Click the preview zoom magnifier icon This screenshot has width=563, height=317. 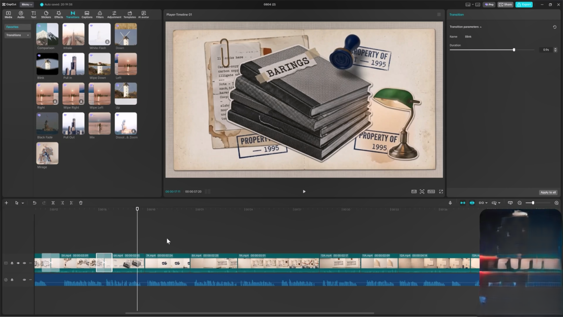[422, 192]
